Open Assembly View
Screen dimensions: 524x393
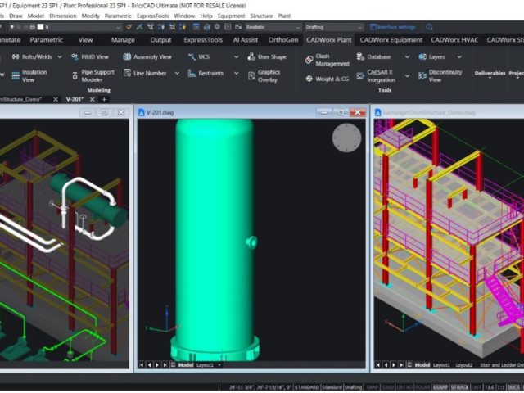(x=147, y=56)
